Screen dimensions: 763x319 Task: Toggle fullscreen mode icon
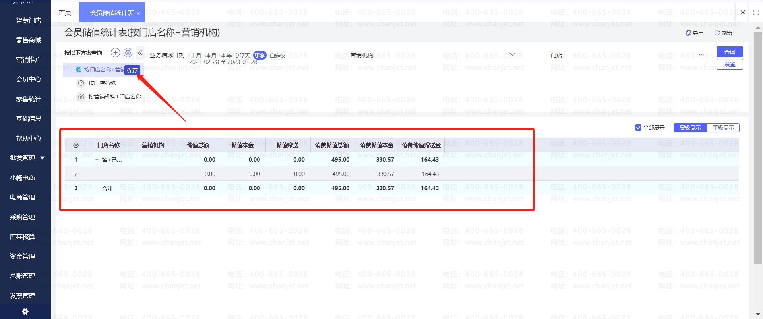click(756, 12)
